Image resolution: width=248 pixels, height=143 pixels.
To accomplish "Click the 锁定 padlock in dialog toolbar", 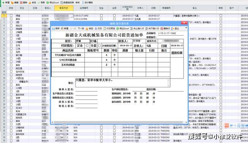I will (x=87, y=29).
